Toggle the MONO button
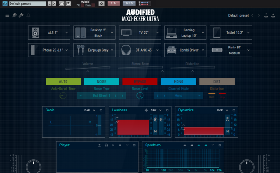This screenshot has height=173, width=280. pos(178,82)
